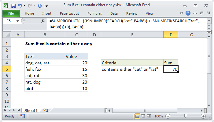Screen dimensions: 214x122
Task: Click the Insert Worksheet icon beside Sheet1
Action: [46, 110]
